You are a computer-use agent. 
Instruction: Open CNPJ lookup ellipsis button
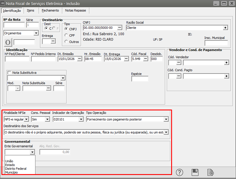120,28
